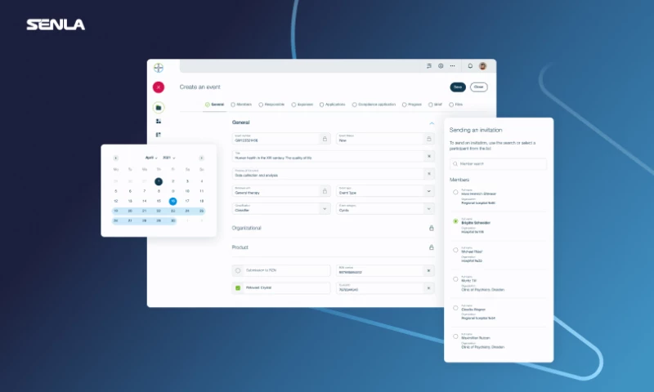
Task: Switch to the Applications tab
Action: click(332, 105)
